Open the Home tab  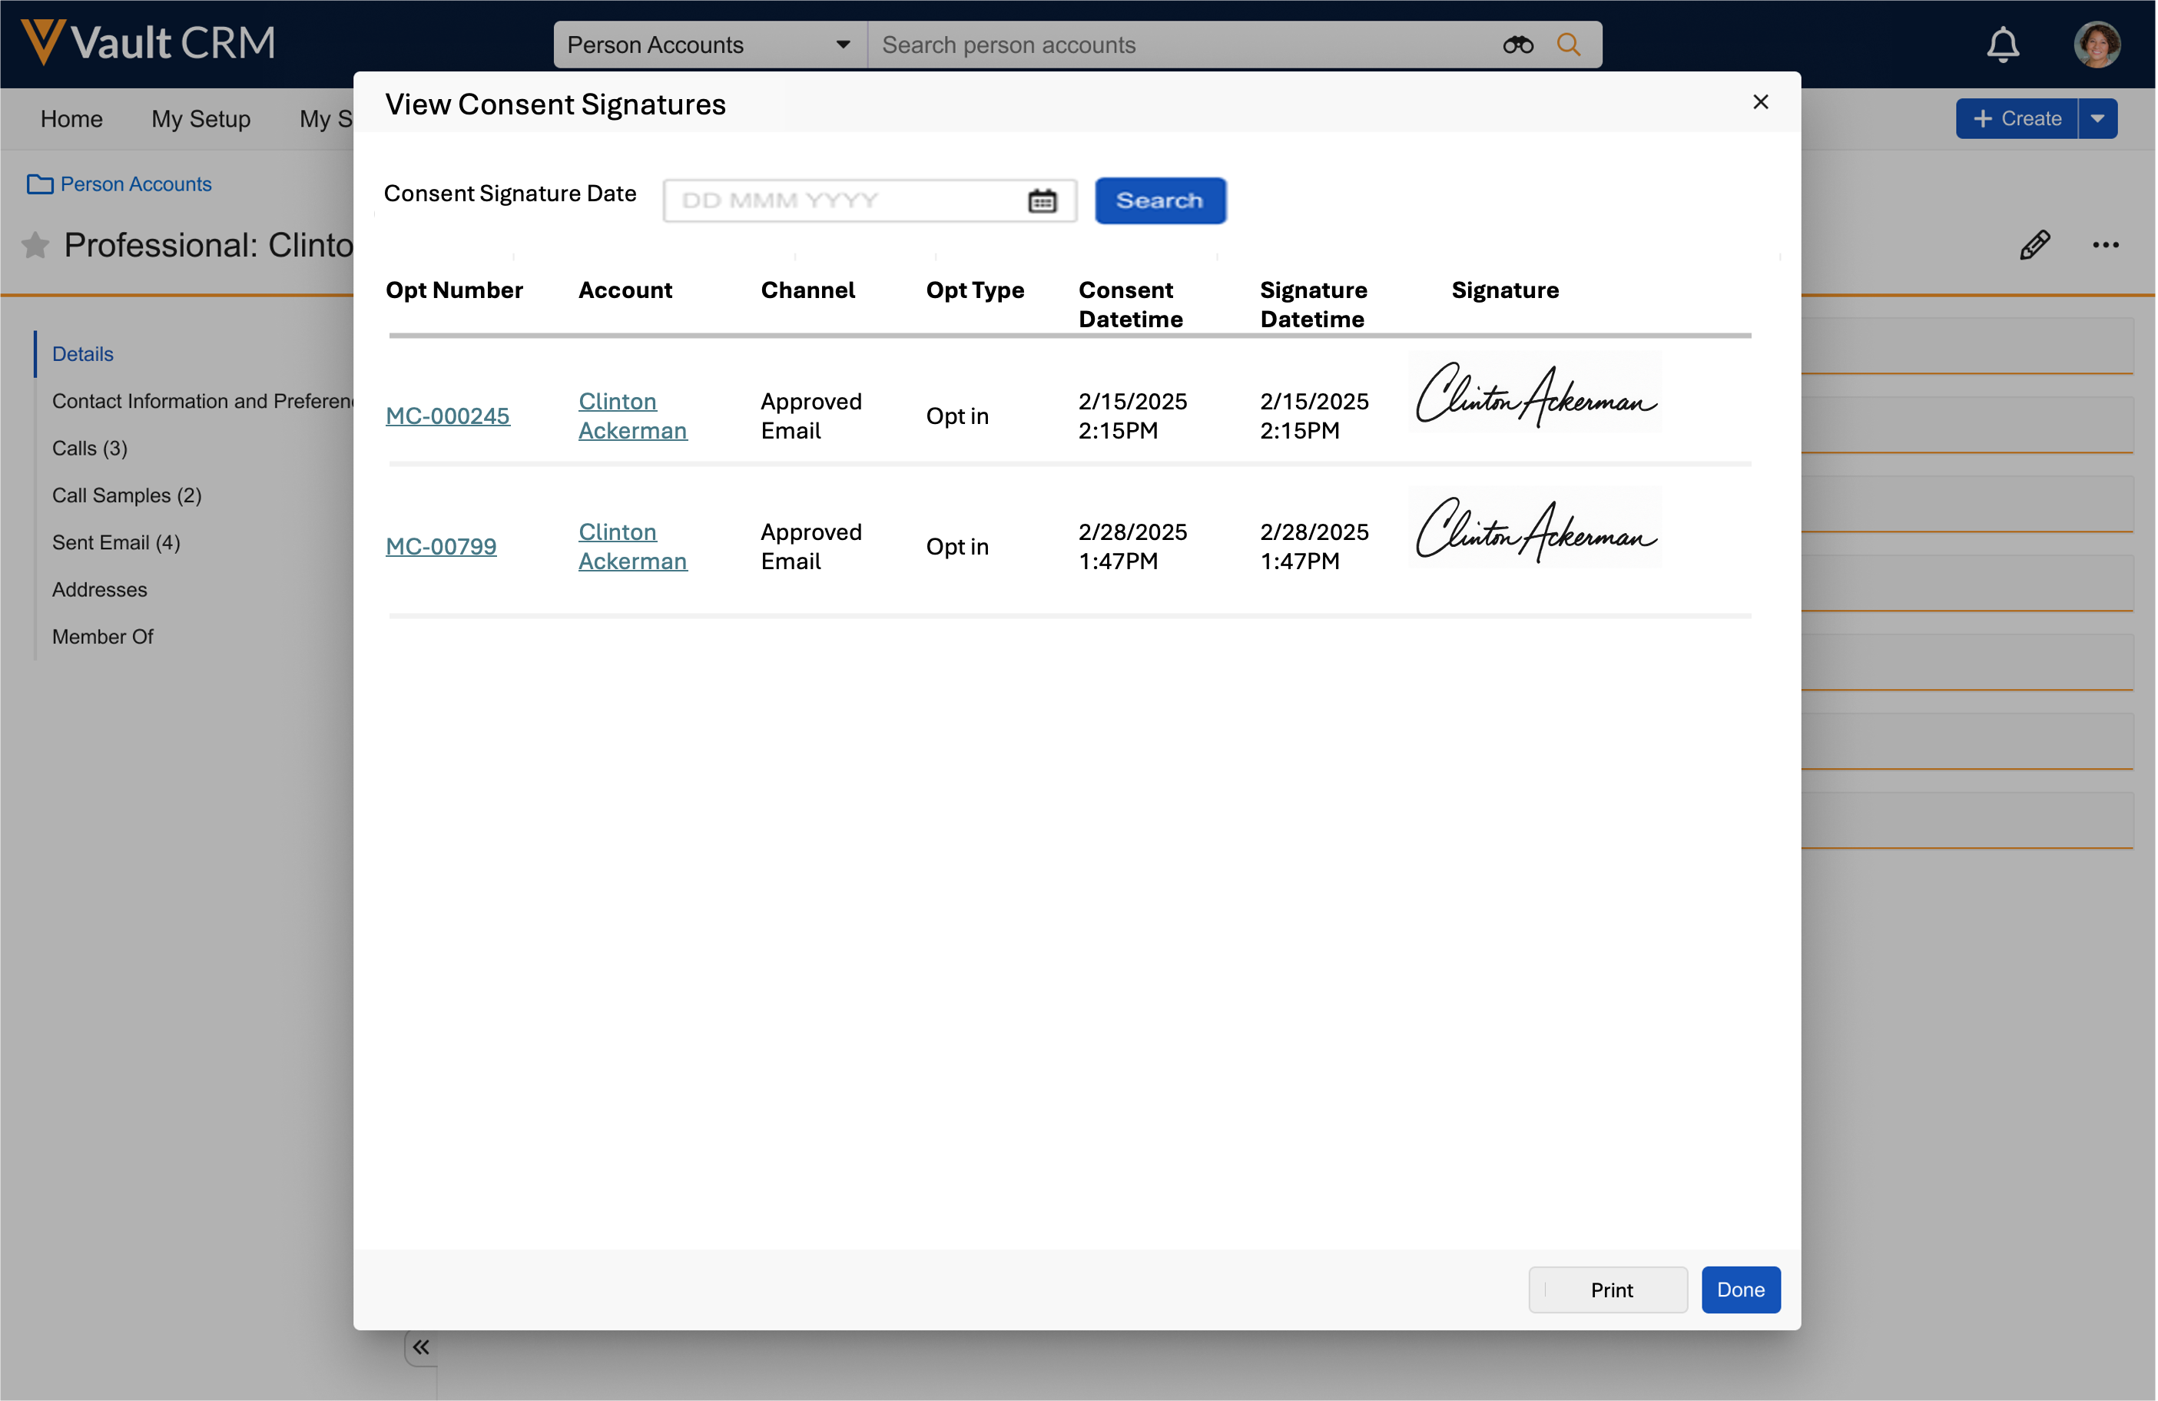(x=71, y=119)
